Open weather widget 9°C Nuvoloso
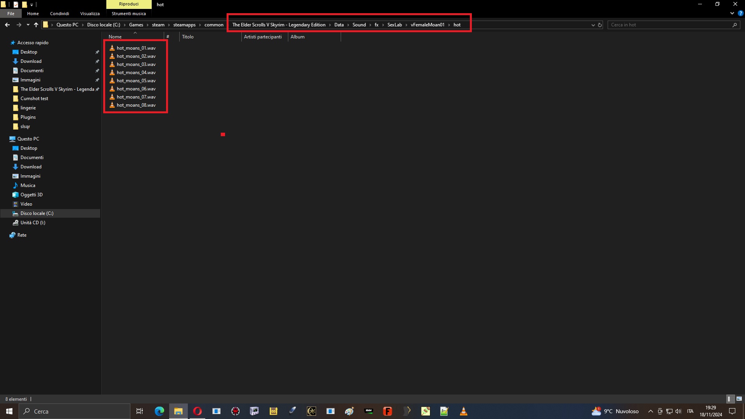This screenshot has height=419, width=745. coord(615,411)
